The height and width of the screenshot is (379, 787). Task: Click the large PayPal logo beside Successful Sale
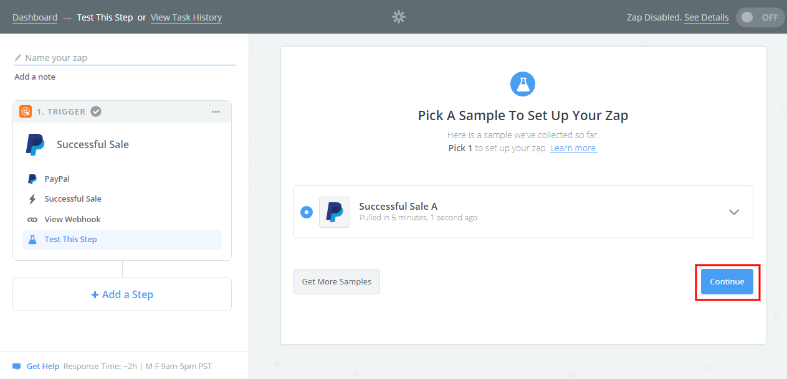[x=36, y=144]
